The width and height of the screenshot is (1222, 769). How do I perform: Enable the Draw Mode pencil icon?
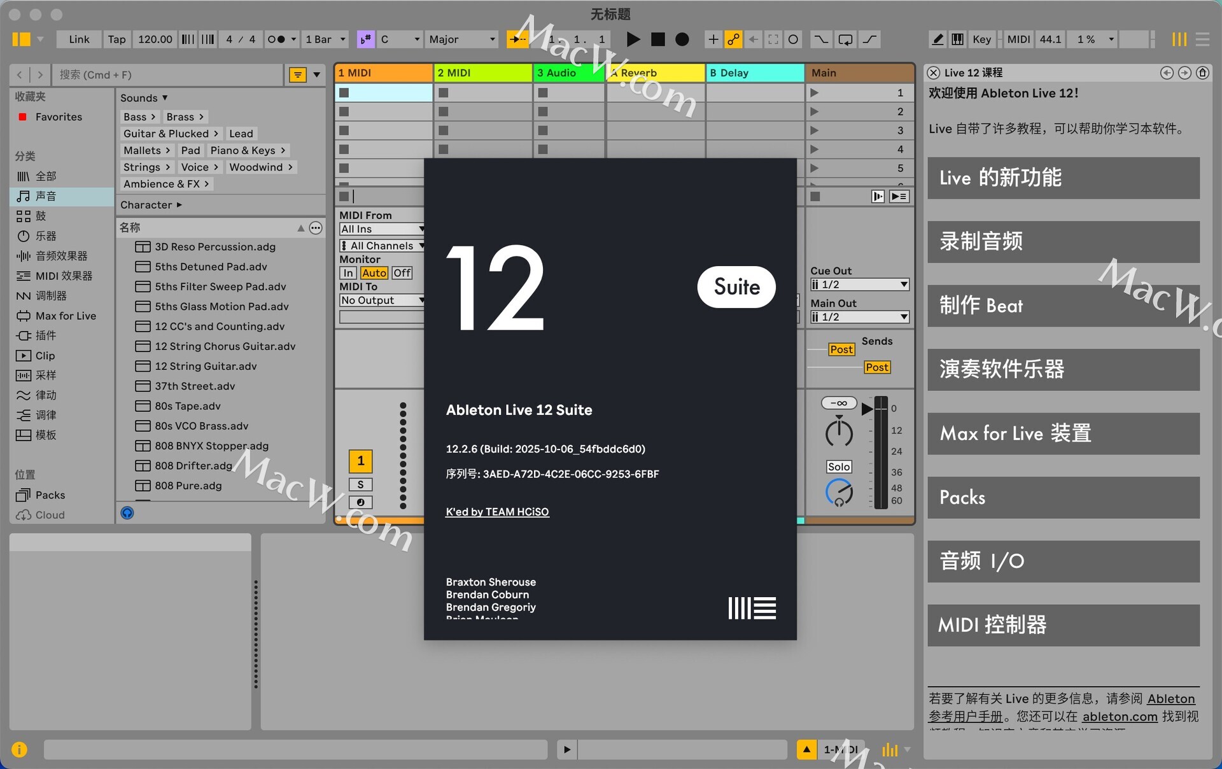938,39
